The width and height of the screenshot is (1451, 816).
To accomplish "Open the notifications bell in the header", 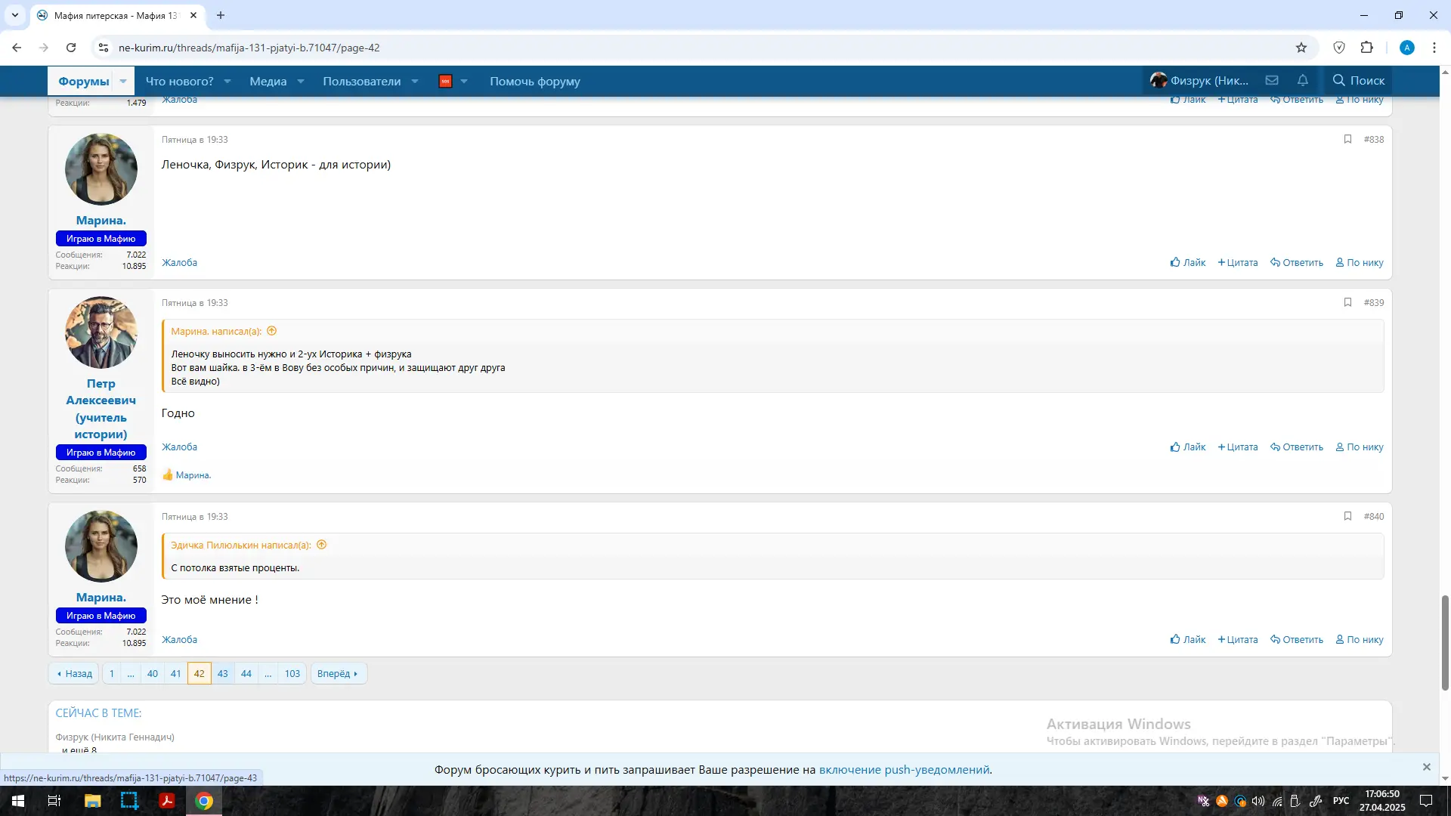I will coord(1303,80).
